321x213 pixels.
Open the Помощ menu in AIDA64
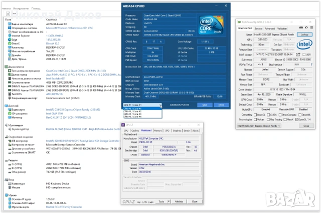coord(36,8)
